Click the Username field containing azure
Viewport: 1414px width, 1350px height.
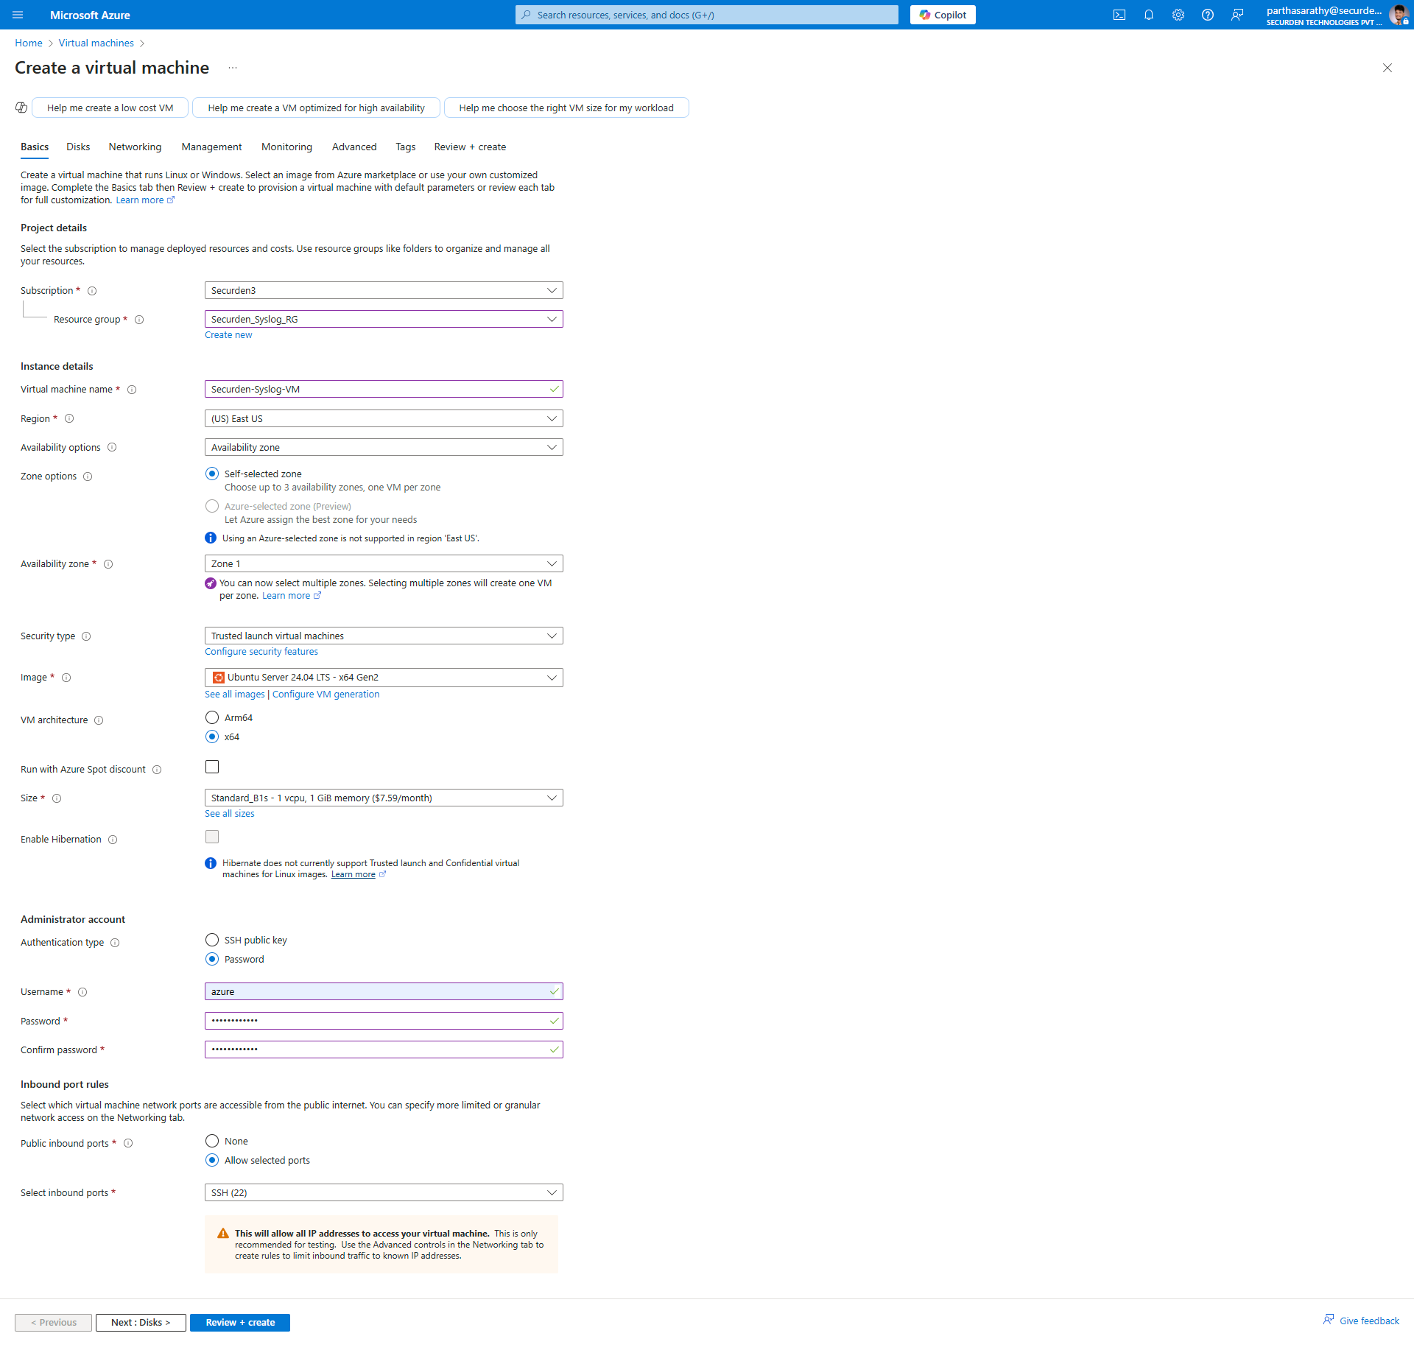pos(384,991)
